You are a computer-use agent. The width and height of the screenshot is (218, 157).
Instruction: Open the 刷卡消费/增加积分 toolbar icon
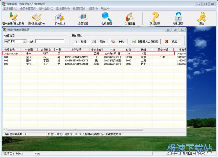pyautogui.click(x=13, y=19)
